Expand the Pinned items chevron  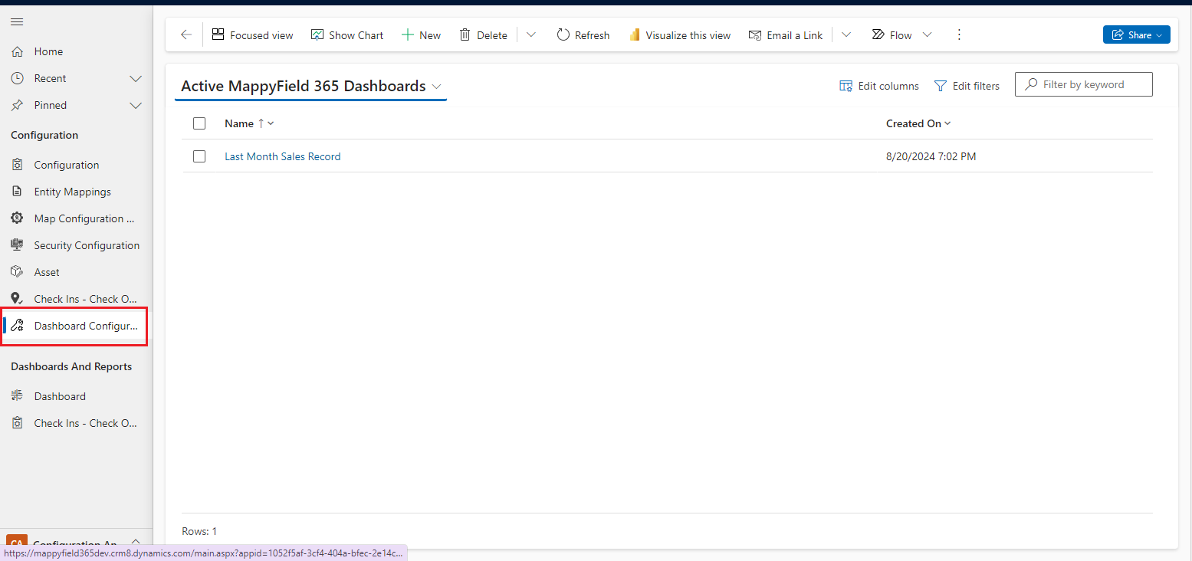(136, 105)
